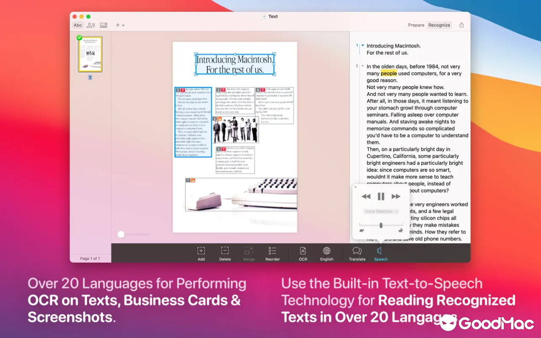Switch to the Prepare tab

tap(416, 25)
